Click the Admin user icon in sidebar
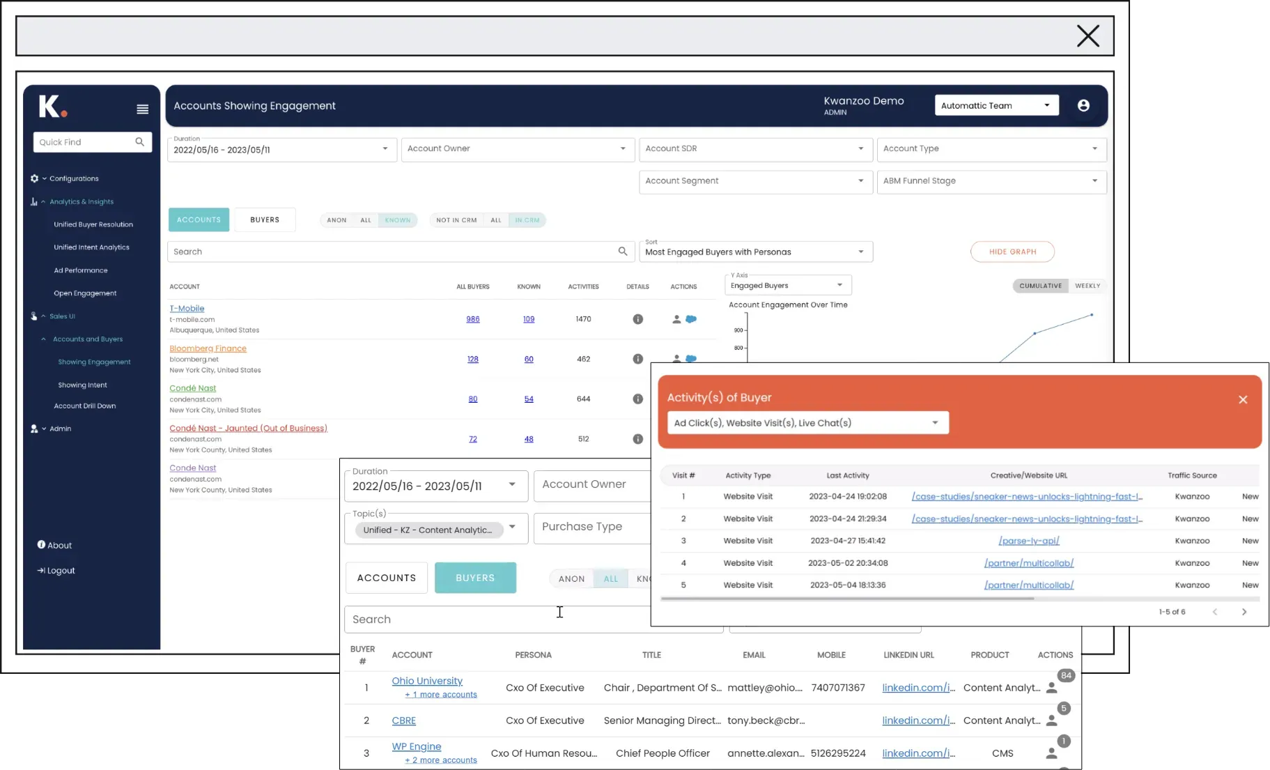The height and width of the screenshot is (770, 1270). pos(33,429)
